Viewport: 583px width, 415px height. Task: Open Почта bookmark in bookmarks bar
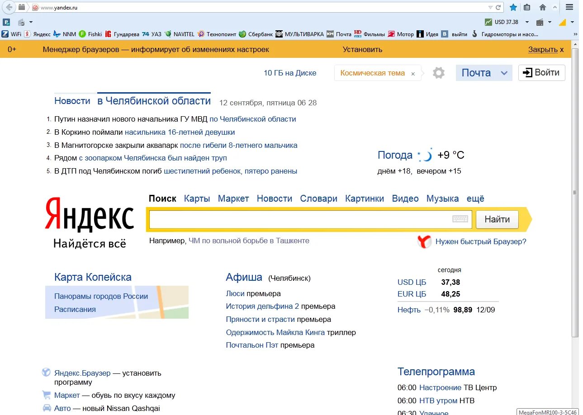[339, 34]
